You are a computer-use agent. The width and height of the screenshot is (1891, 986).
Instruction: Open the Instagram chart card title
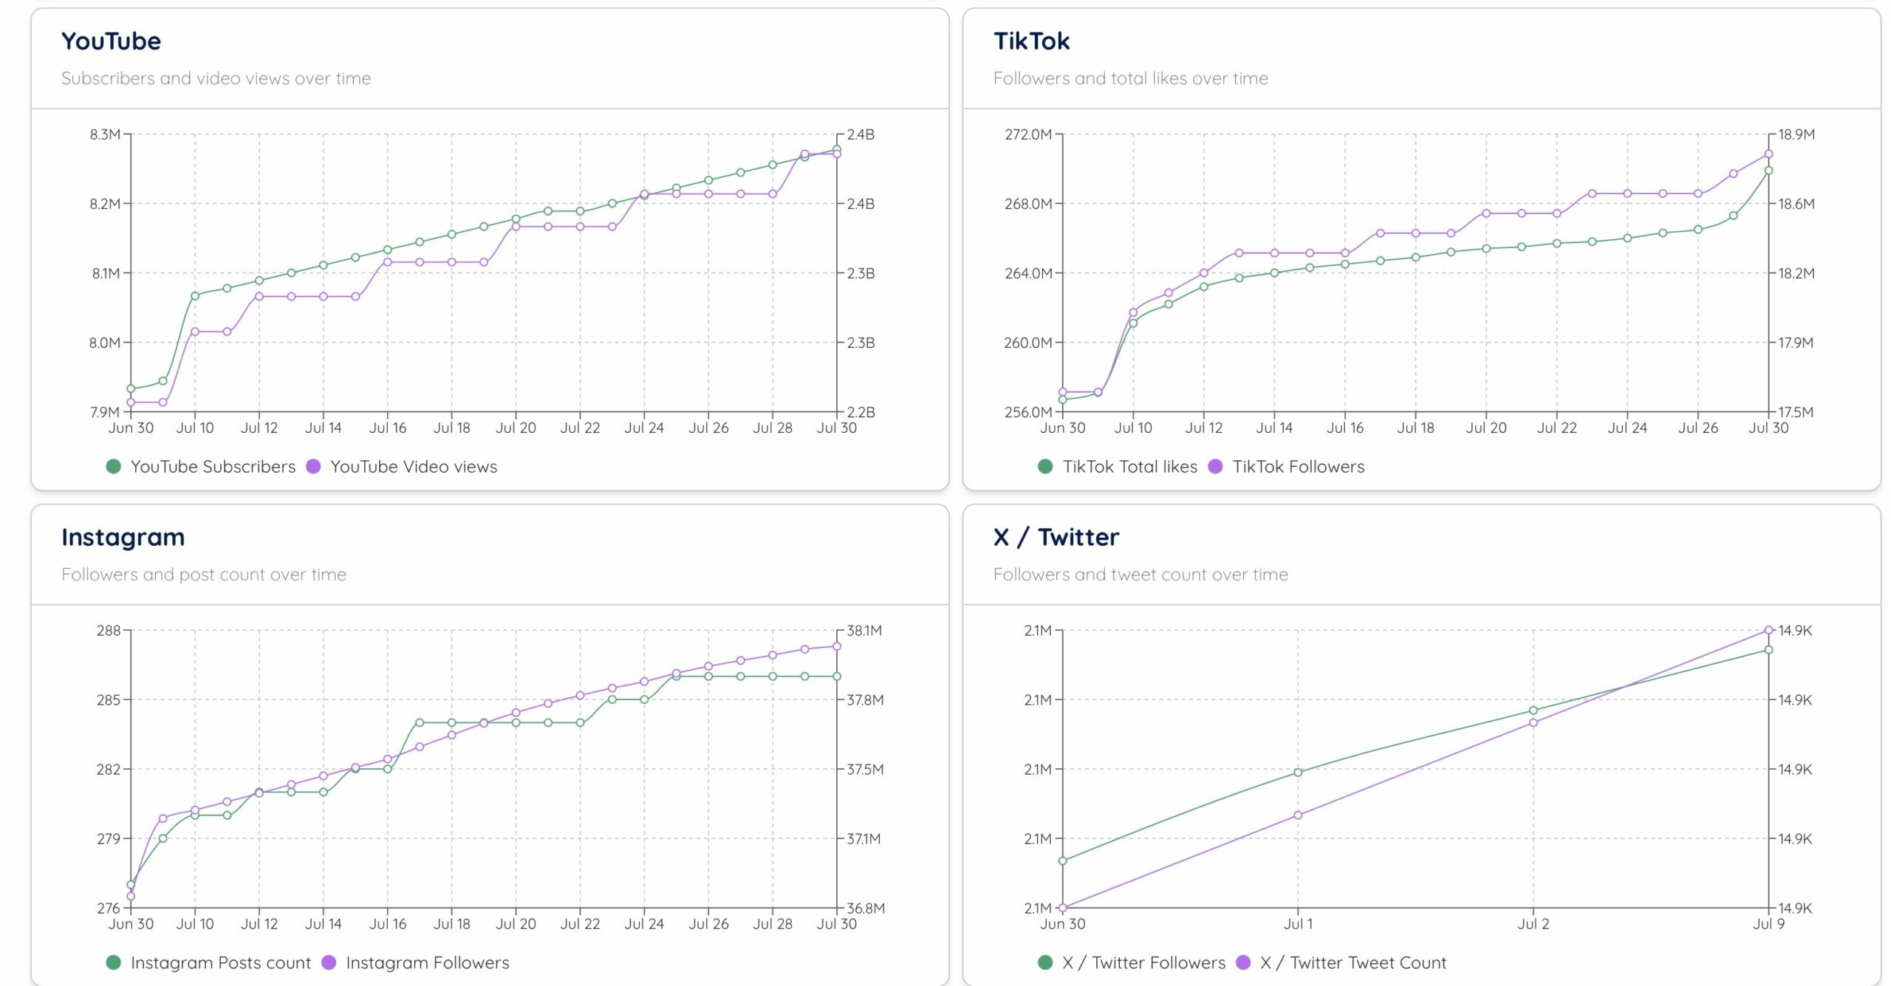pos(123,537)
